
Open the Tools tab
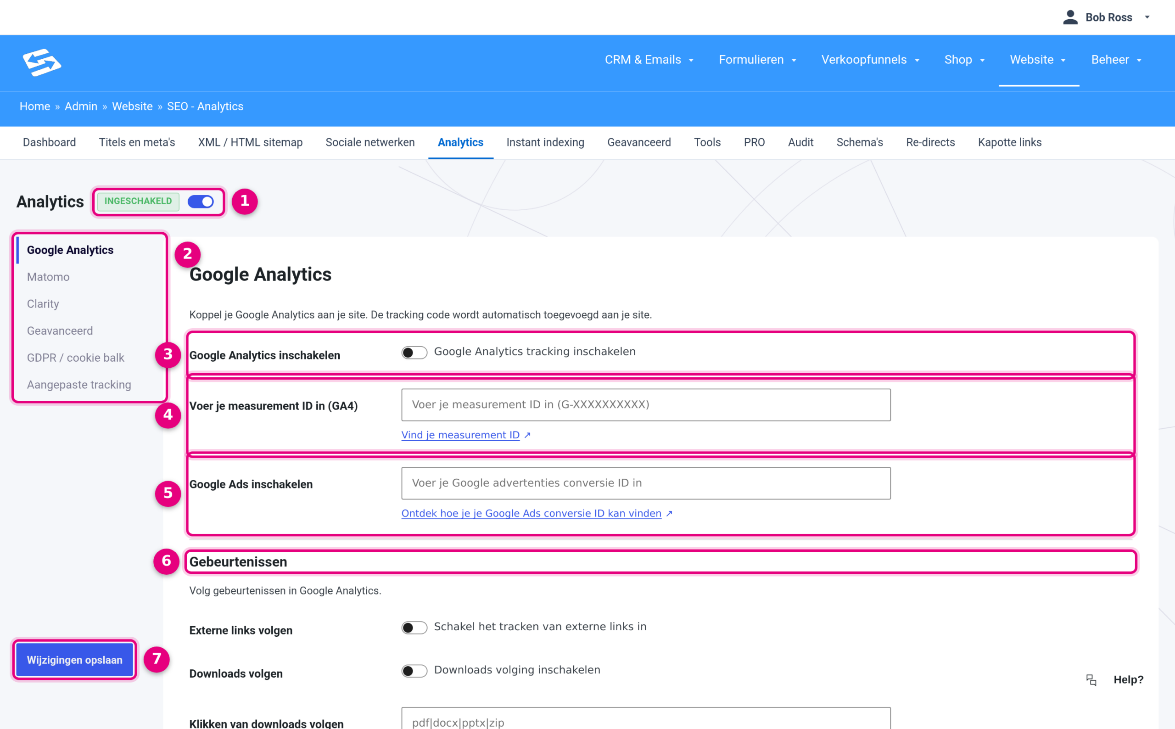click(x=707, y=142)
